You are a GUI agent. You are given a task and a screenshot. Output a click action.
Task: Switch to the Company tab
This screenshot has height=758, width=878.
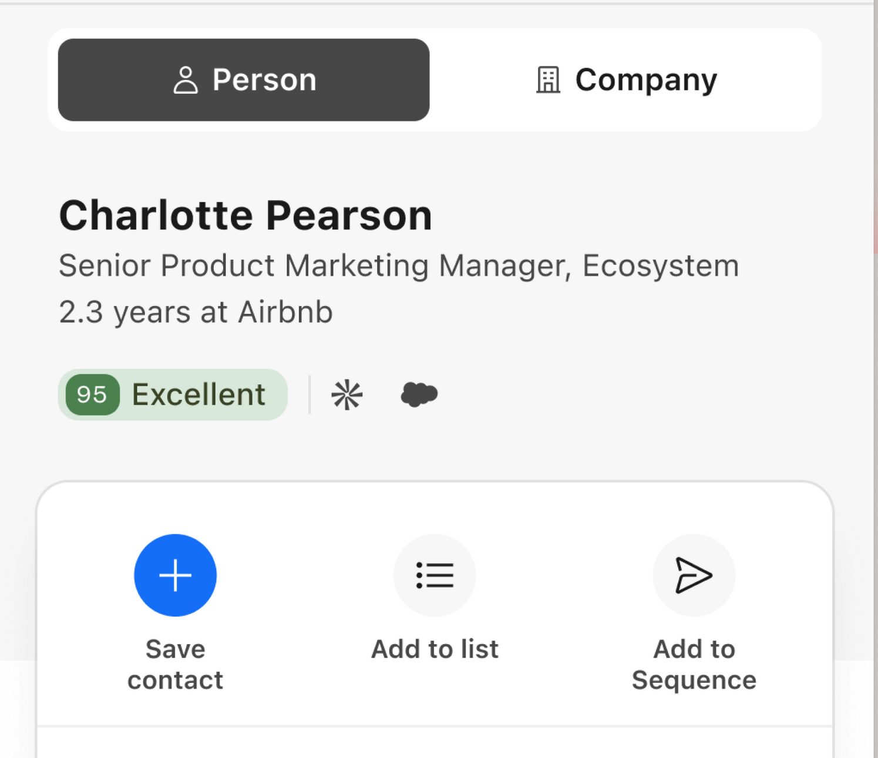point(625,80)
